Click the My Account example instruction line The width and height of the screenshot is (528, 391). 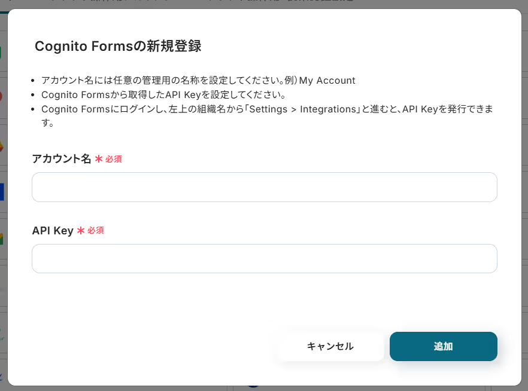point(198,80)
